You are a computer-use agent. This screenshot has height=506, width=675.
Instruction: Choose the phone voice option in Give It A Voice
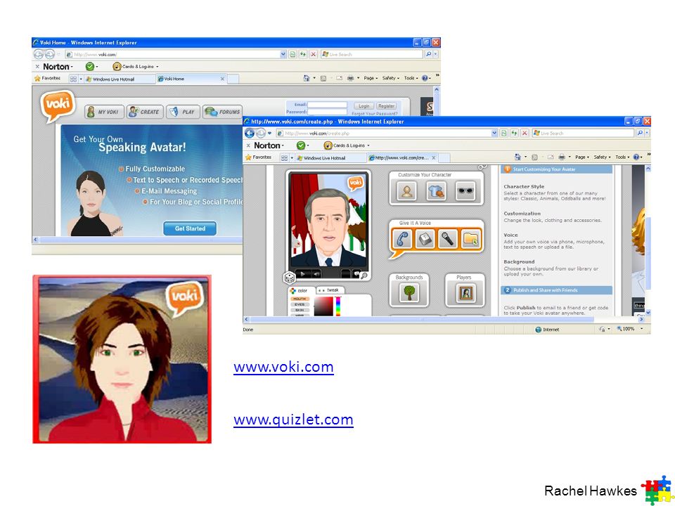[x=402, y=239]
